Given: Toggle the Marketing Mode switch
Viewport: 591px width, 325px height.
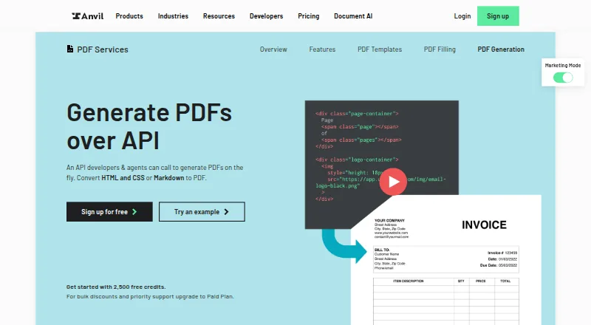Looking at the screenshot, I should tap(563, 78).
